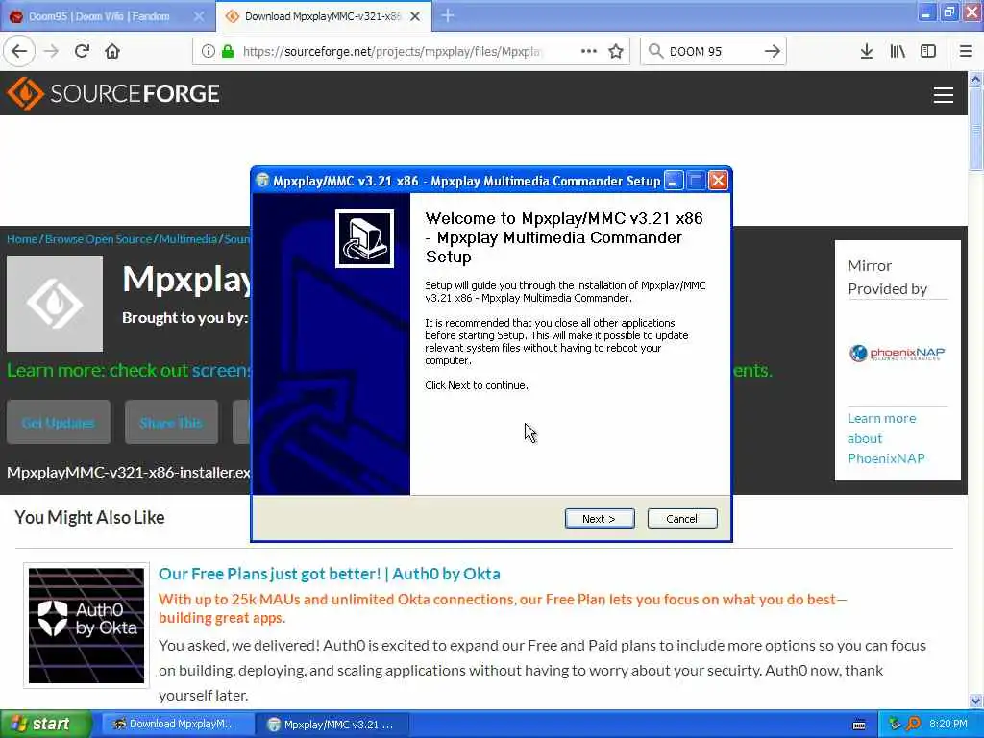This screenshot has width=984, height=738.
Task: Open the Home breadcrumb link
Action: 22,239
